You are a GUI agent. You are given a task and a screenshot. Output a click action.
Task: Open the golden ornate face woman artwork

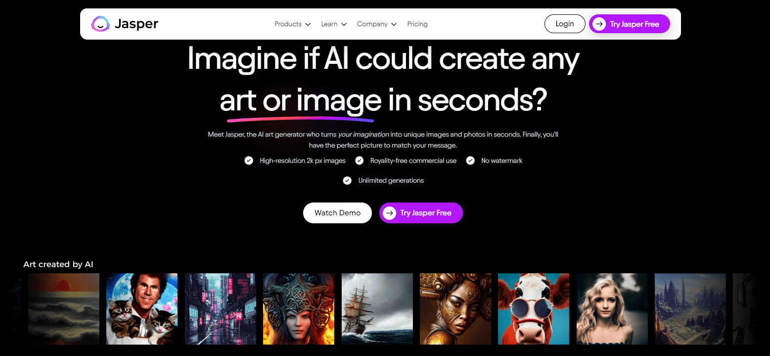click(455, 309)
